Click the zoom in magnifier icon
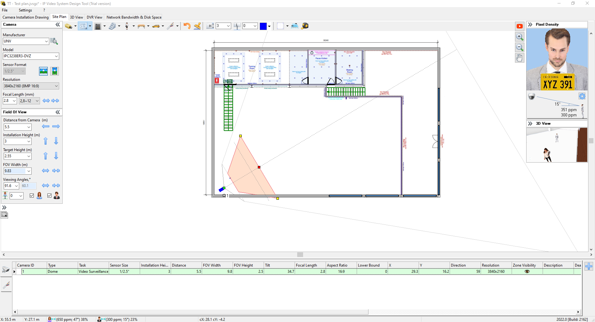 (520, 37)
